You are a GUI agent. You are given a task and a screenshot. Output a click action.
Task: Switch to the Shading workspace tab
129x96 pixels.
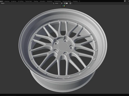pyautogui.click(x=36, y=1)
